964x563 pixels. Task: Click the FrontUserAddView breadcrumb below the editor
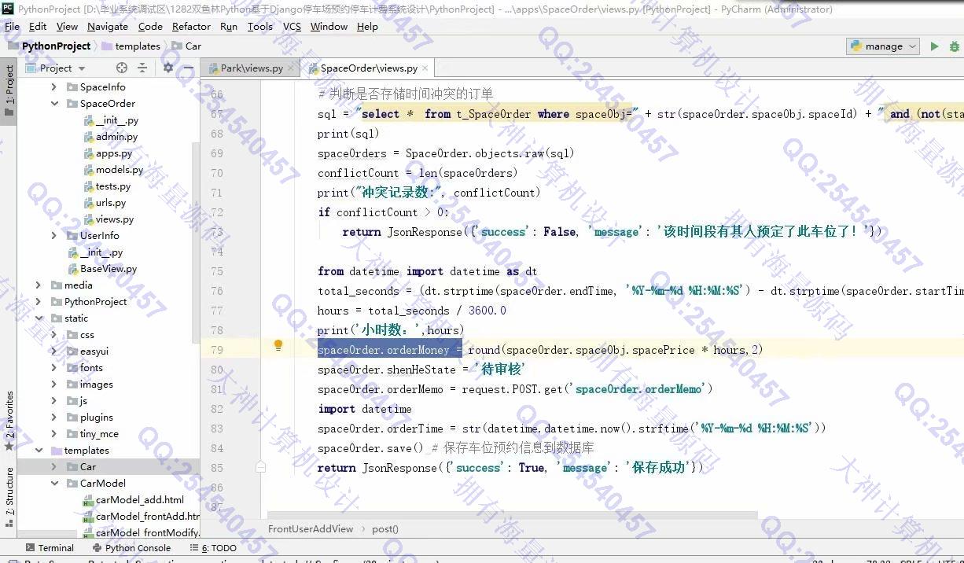pyautogui.click(x=311, y=529)
